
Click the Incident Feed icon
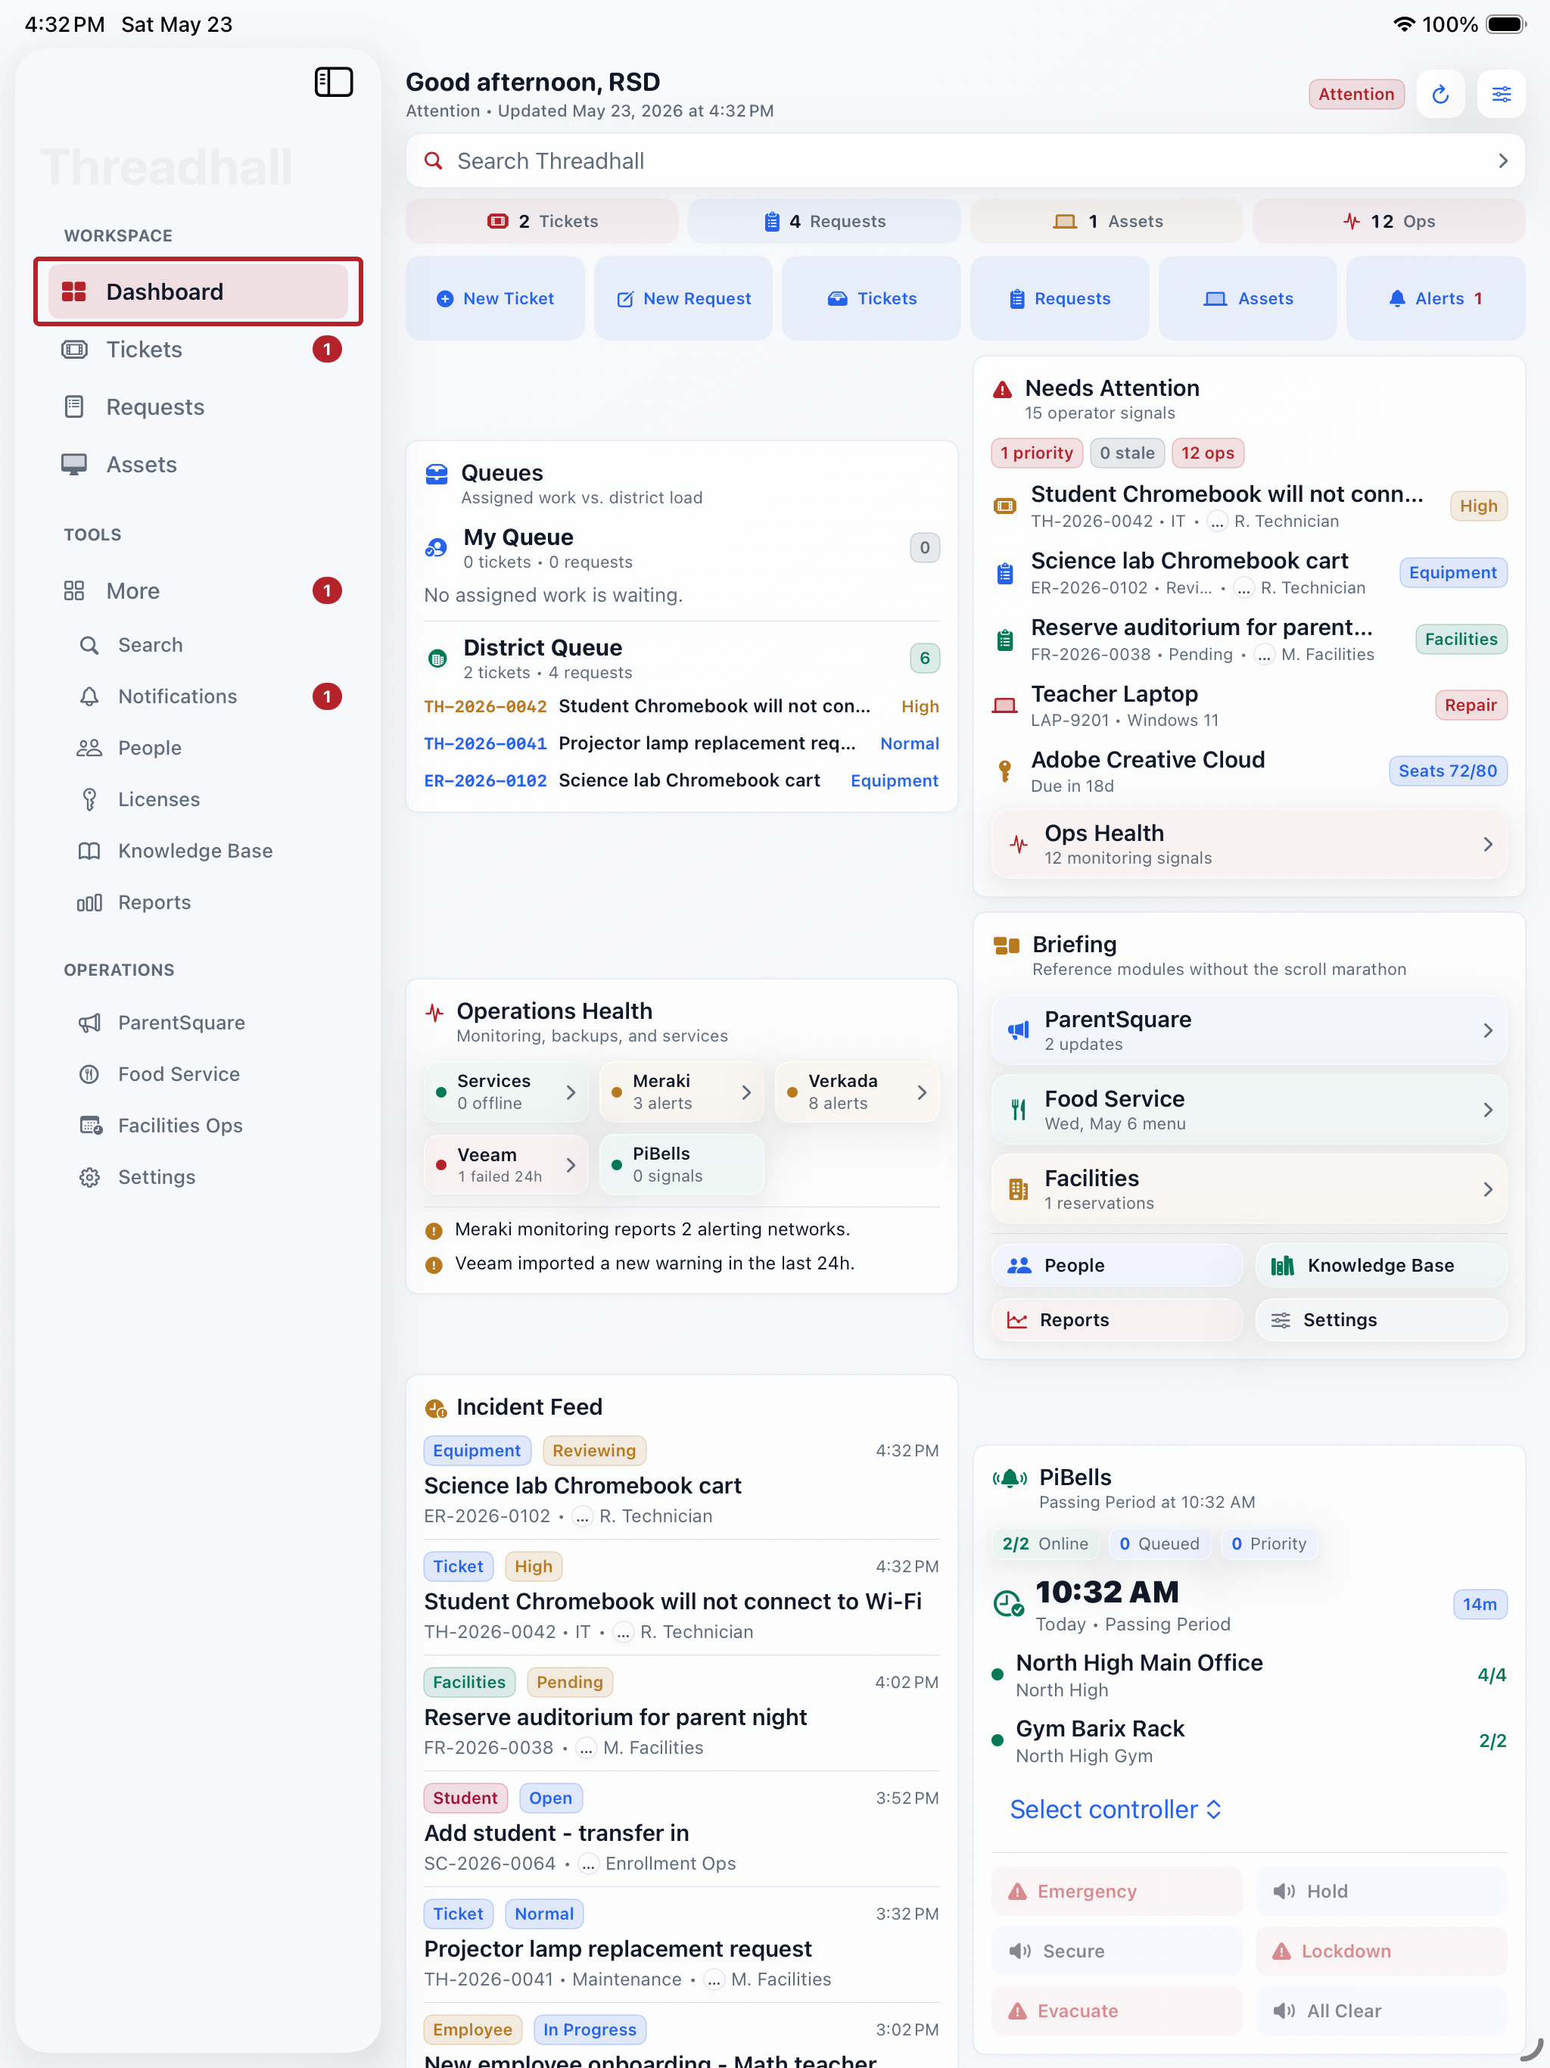[436, 1408]
